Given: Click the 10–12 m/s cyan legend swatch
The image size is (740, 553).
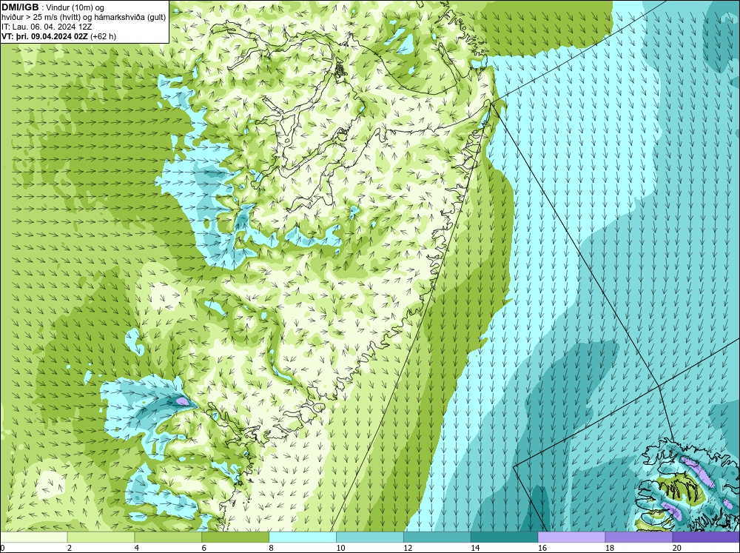Looking at the screenshot, I should (370, 537).
